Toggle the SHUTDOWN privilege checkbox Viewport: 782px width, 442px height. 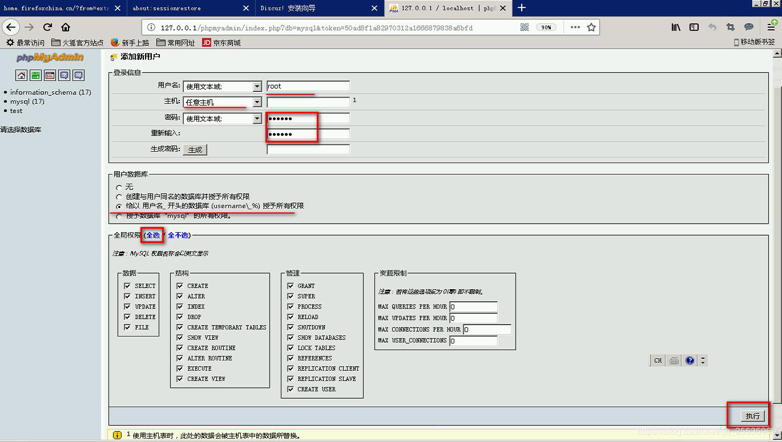[x=290, y=327]
